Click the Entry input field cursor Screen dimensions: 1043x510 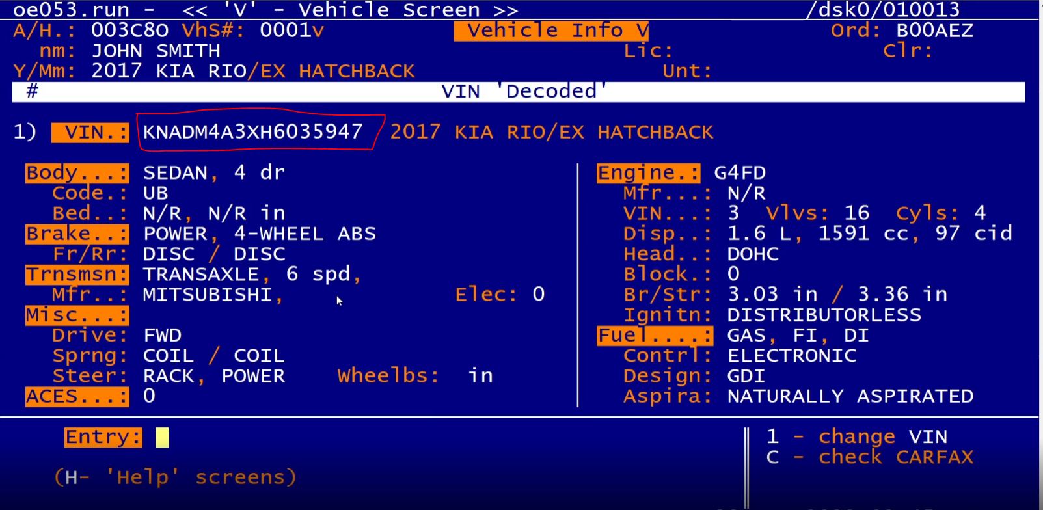162,437
